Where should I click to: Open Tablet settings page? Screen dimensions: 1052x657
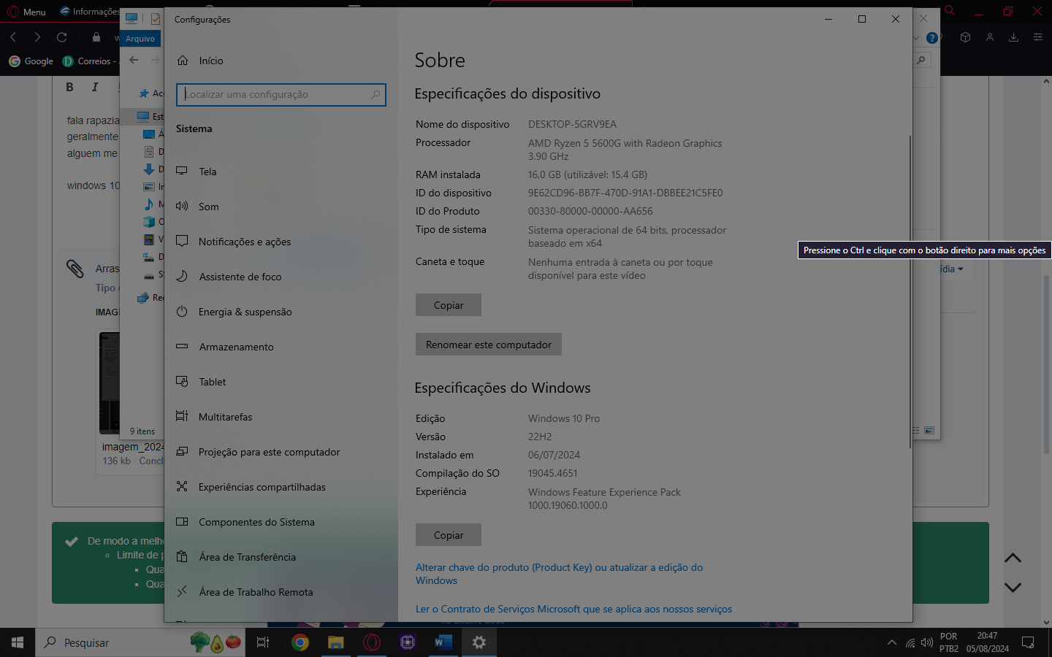pos(281,382)
